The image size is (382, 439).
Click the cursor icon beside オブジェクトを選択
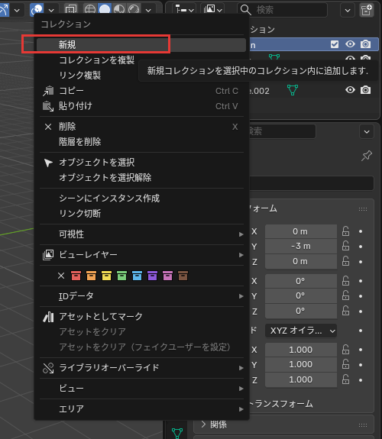coord(48,163)
